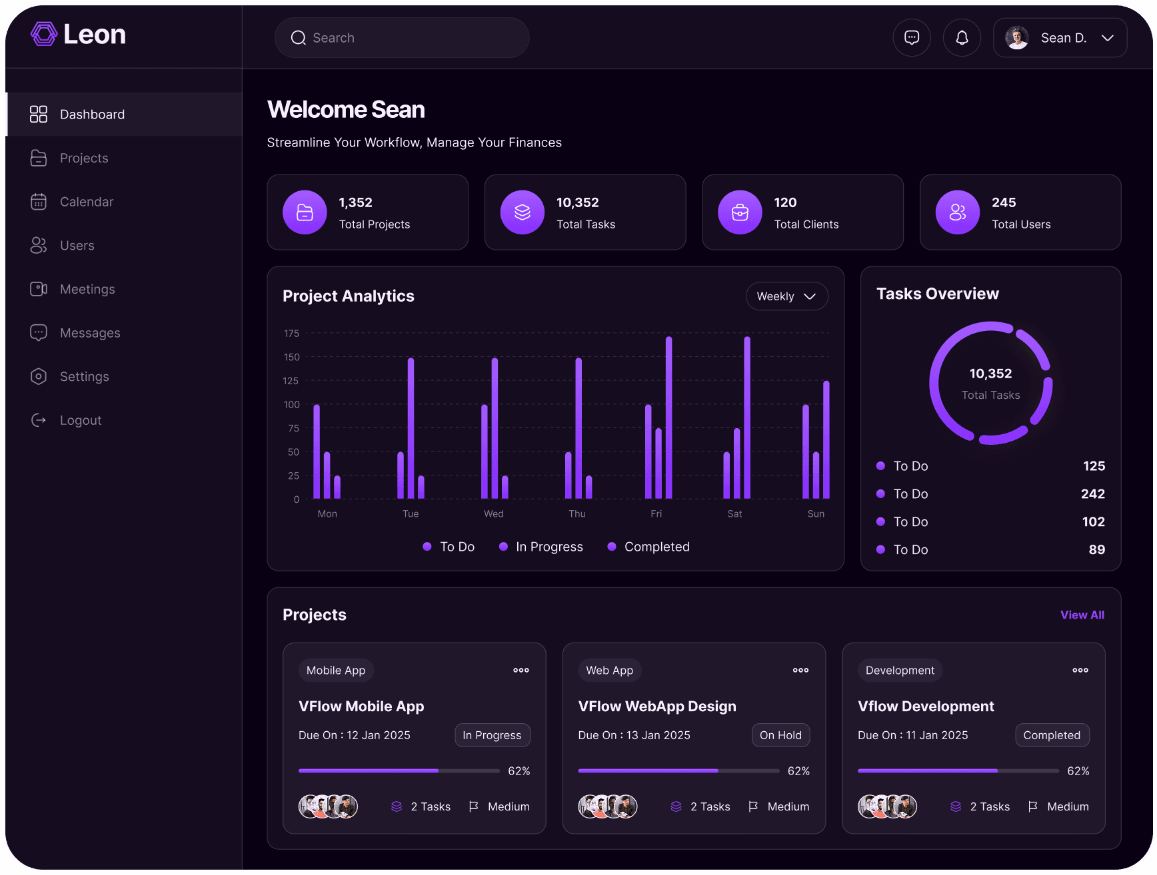The width and height of the screenshot is (1157, 875).
Task: Toggle the In Progress legend item
Action: [x=541, y=546]
